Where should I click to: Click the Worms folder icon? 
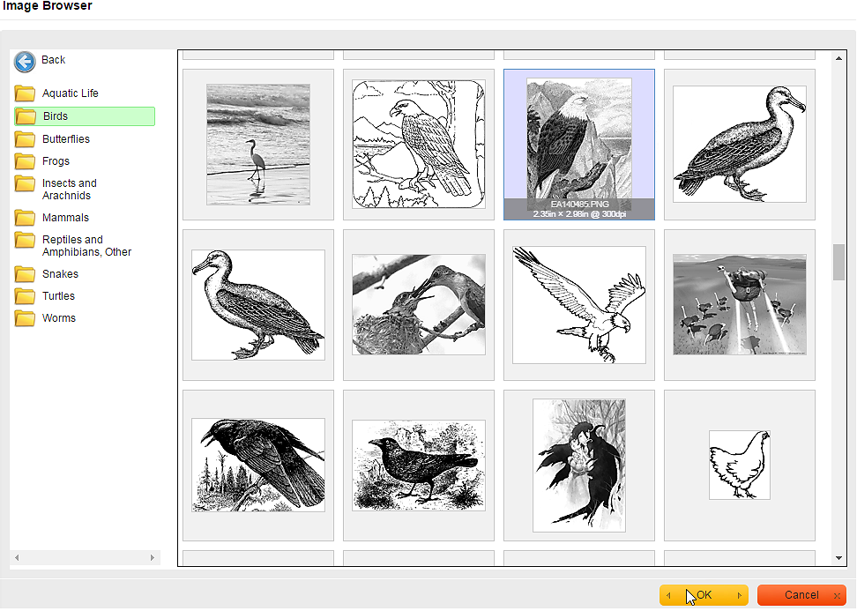pos(26,318)
